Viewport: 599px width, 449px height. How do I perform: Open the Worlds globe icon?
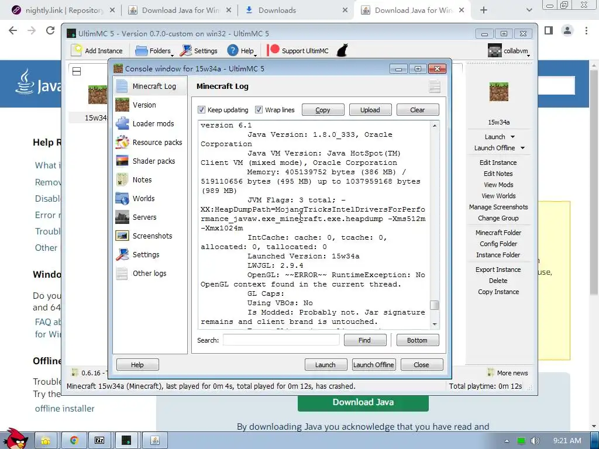[122, 198]
